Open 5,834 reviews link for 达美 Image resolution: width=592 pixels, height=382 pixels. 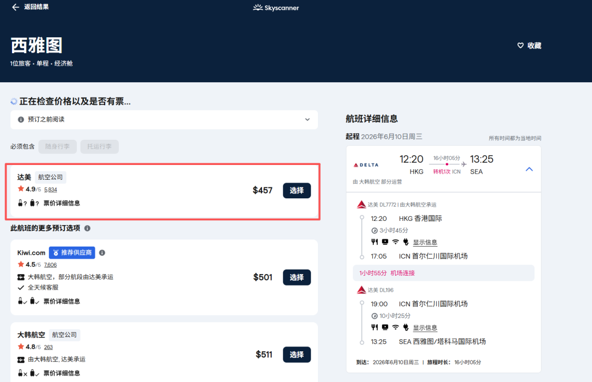(50, 190)
